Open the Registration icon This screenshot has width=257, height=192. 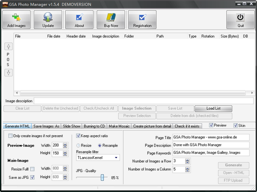tap(142, 18)
